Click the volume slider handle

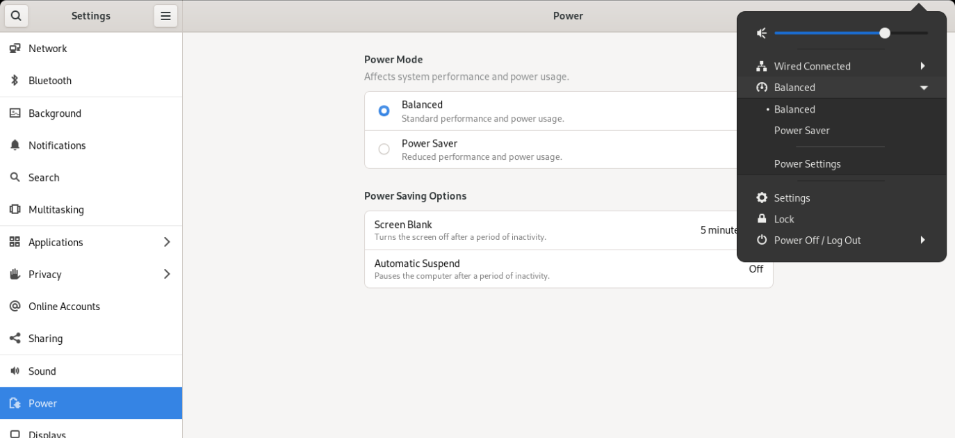tap(884, 33)
